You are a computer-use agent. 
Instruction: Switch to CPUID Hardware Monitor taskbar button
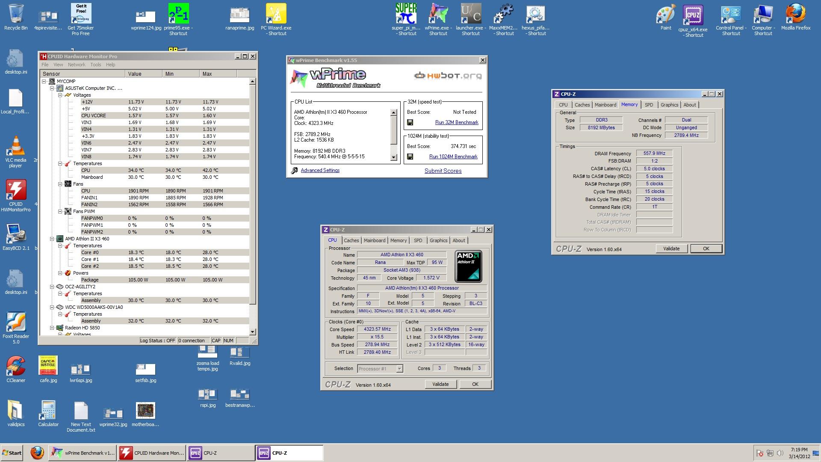151,453
